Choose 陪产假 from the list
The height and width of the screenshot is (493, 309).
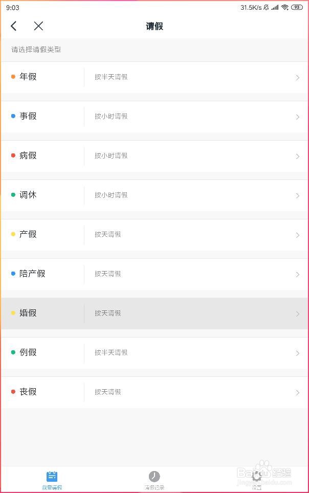(x=154, y=274)
